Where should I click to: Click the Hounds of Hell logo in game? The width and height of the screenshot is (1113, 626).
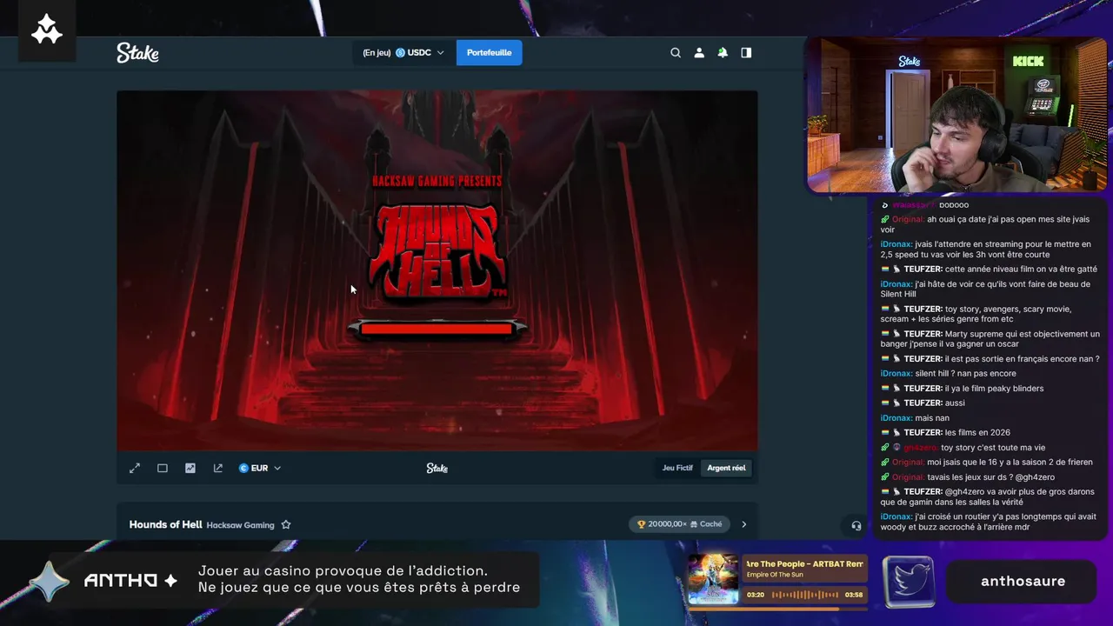click(437, 253)
